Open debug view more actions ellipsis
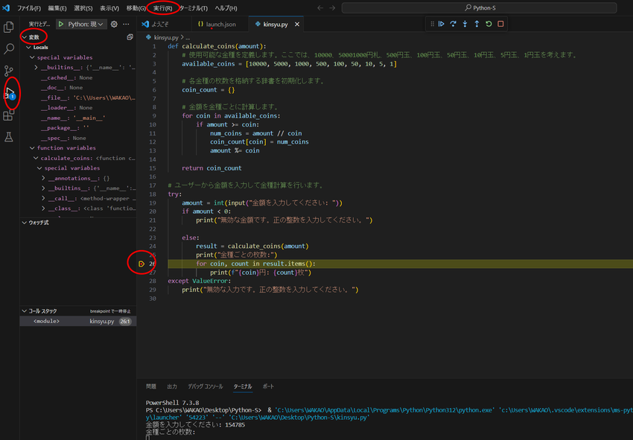Image resolution: width=633 pixels, height=440 pixels. tap(126, 25)
